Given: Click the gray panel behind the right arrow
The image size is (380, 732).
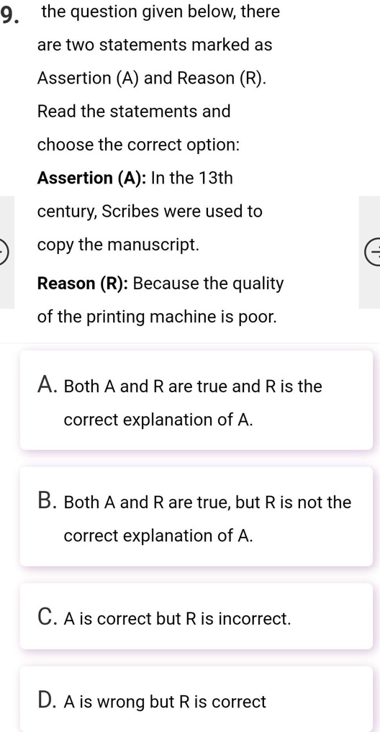Looking at the screenshot, I should pos(369,252).
